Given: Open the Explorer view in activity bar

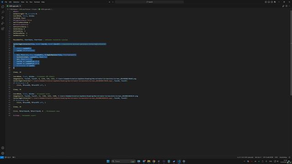Looking at the screenshot, I should point(3,7).
